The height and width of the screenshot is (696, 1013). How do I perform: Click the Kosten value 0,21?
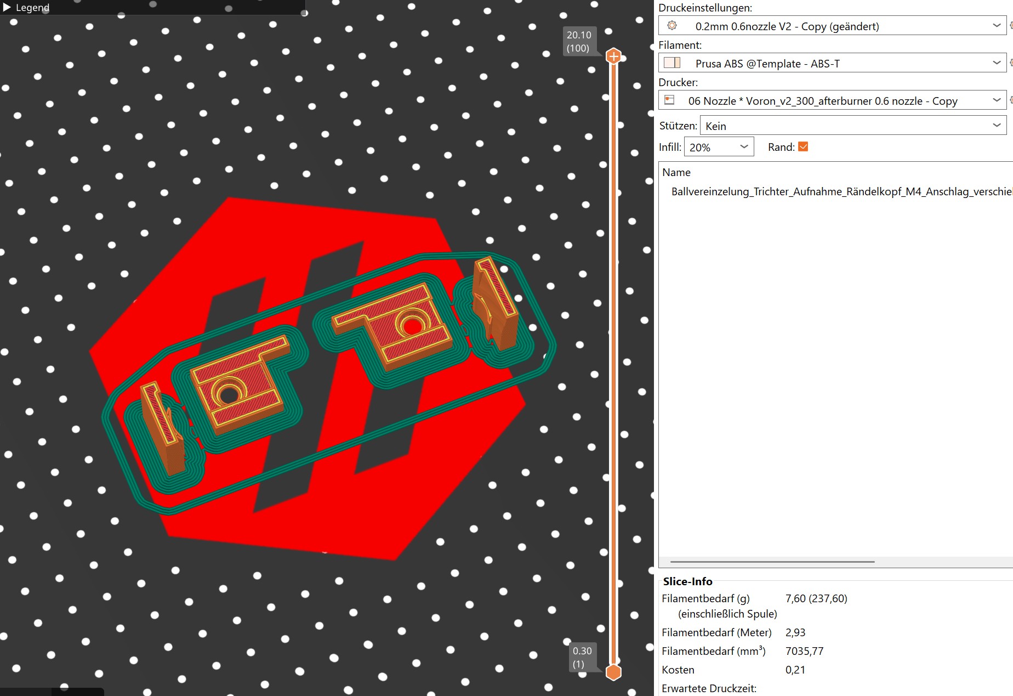[x=795, y=670]
